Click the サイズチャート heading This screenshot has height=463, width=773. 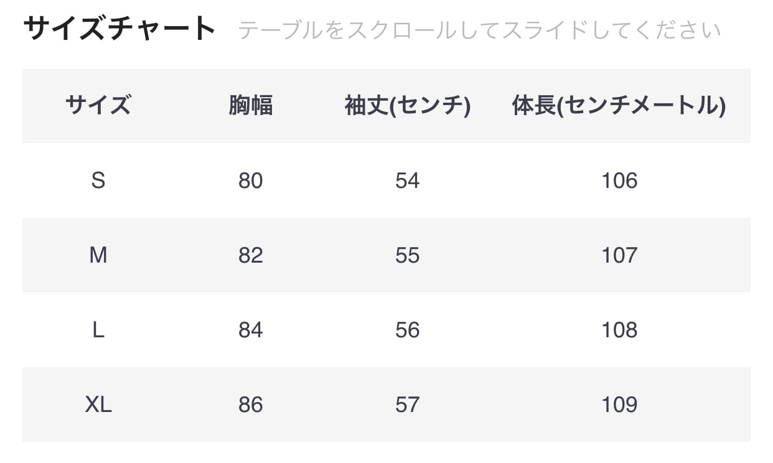click(119, 29)
